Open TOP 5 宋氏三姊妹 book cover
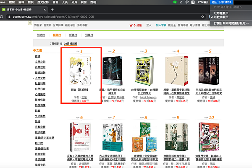Image resolution: width=252 pixels, height=168 pixels. click(x=209, y=71)
